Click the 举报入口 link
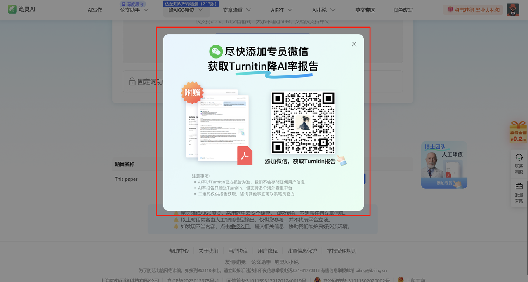Image resolution: width=528 pixels, height=282 pixels. [240, 226]
